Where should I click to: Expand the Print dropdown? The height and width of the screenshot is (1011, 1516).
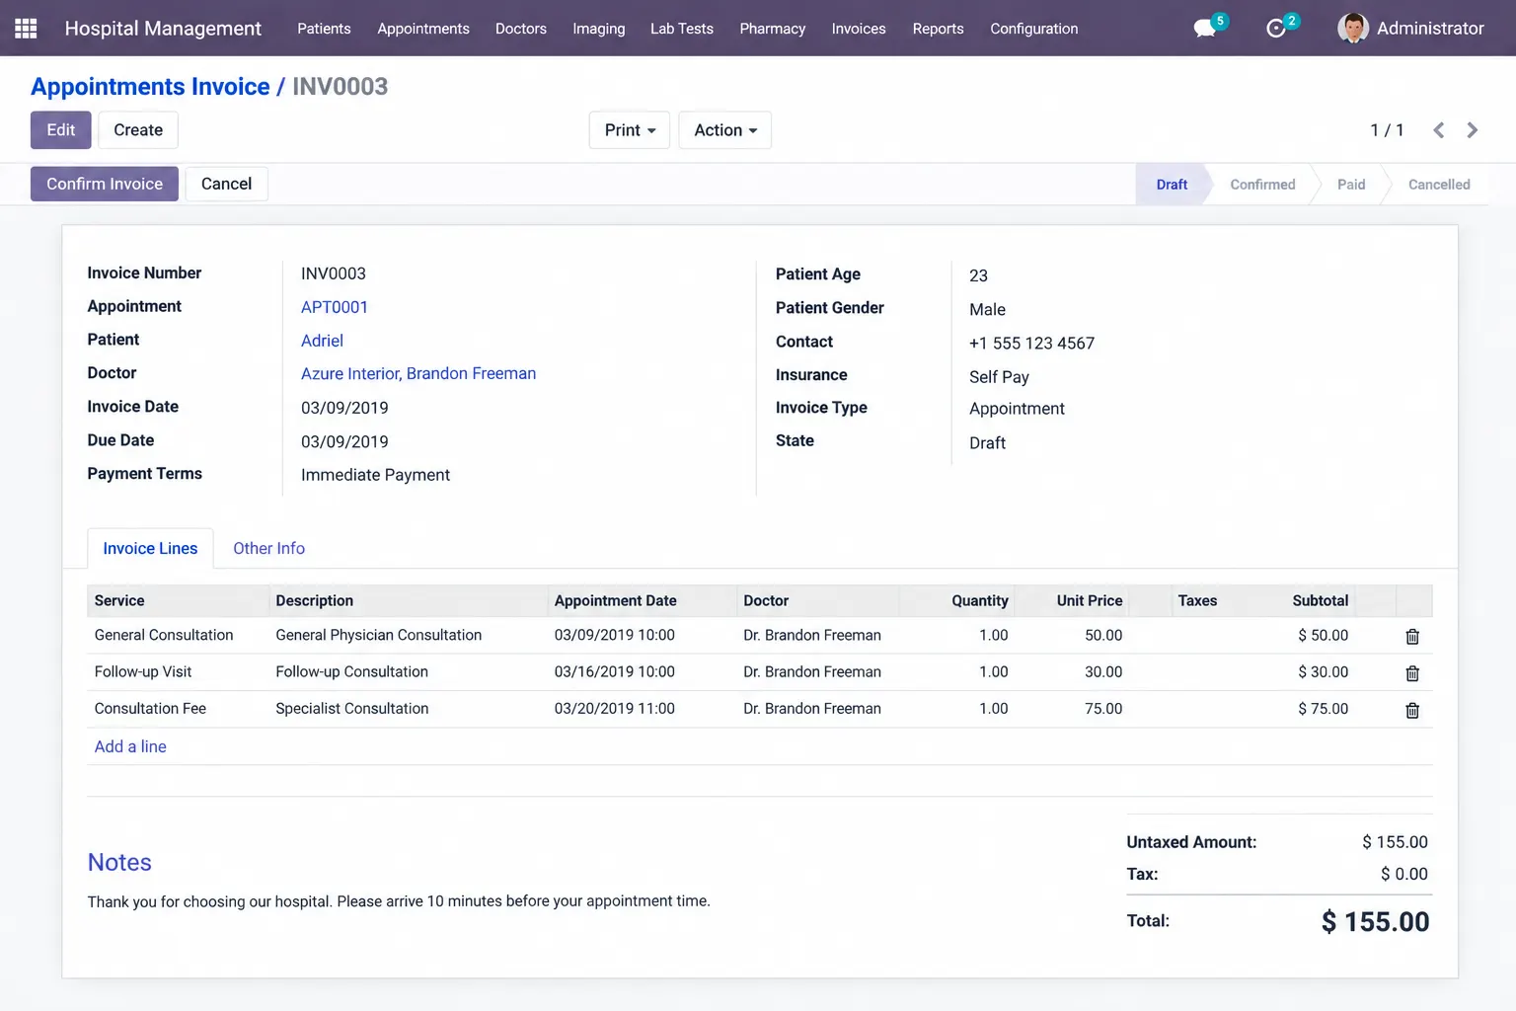[x=630, y=130]
